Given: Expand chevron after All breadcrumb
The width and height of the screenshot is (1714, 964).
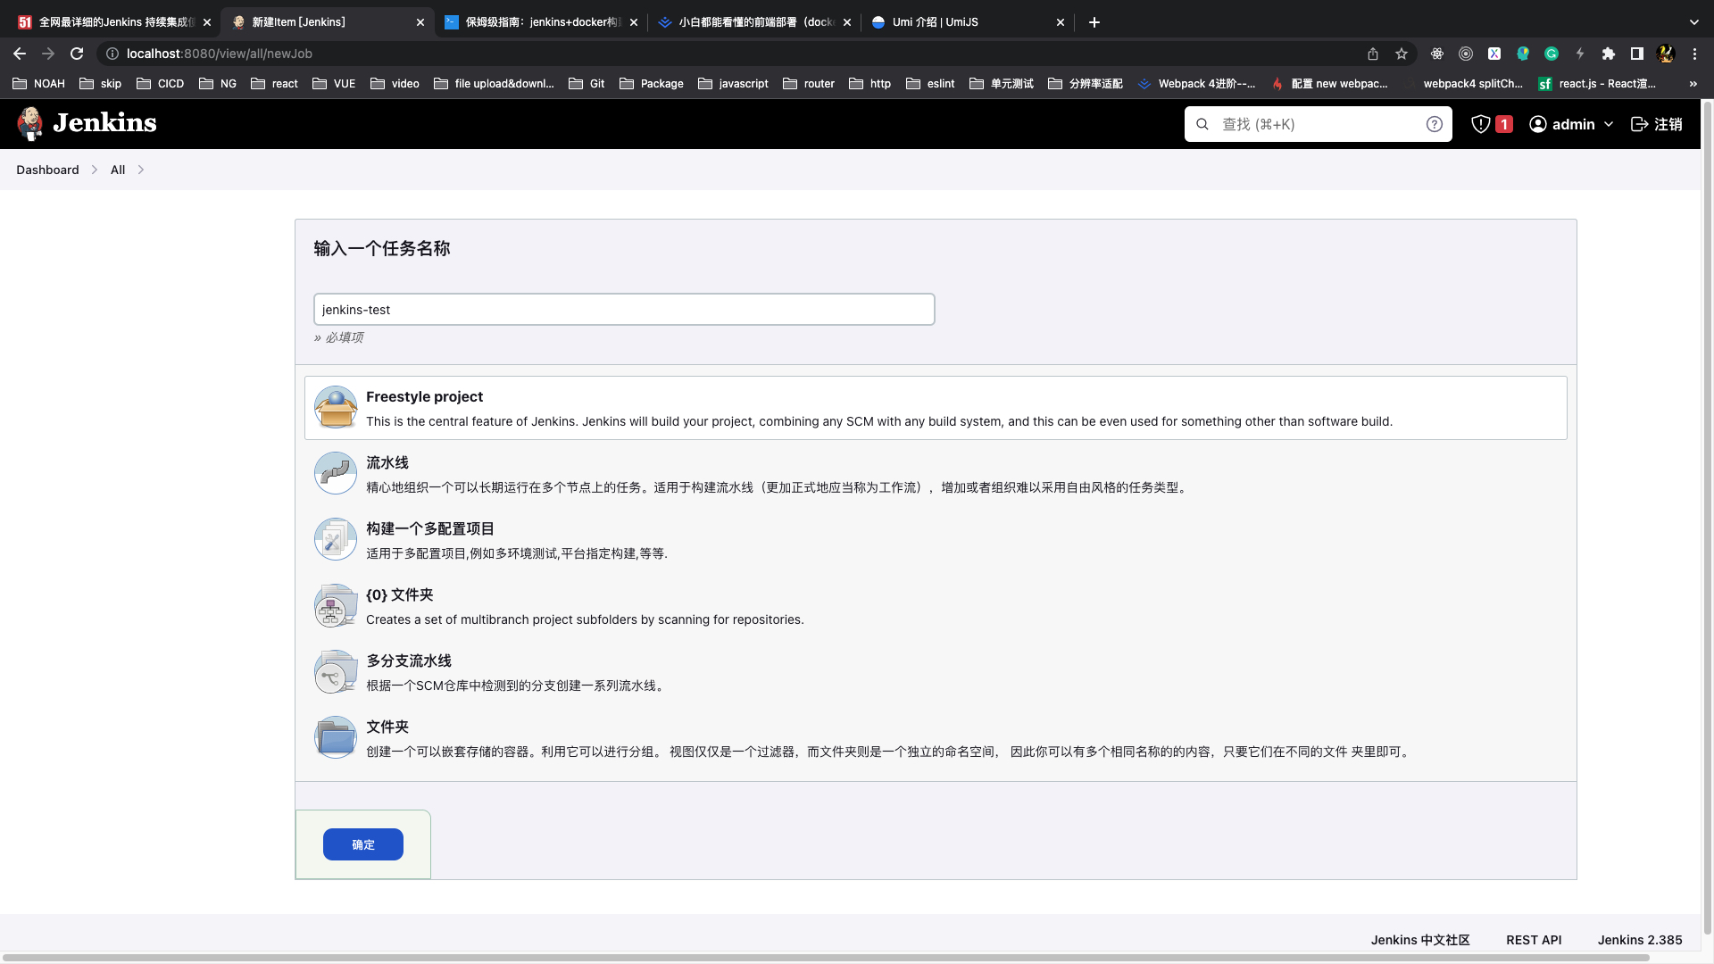Looking at the screenshot, I should coord(141,170).
